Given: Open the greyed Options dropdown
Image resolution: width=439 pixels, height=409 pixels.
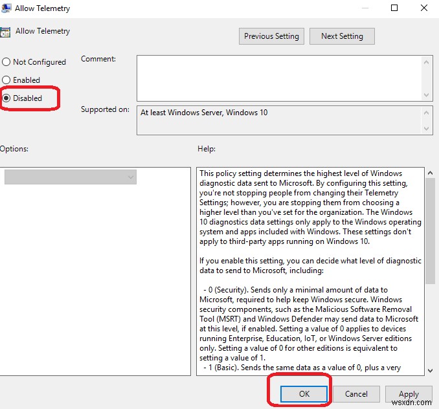Looking at the screenshot, I should tap(71, 177).
